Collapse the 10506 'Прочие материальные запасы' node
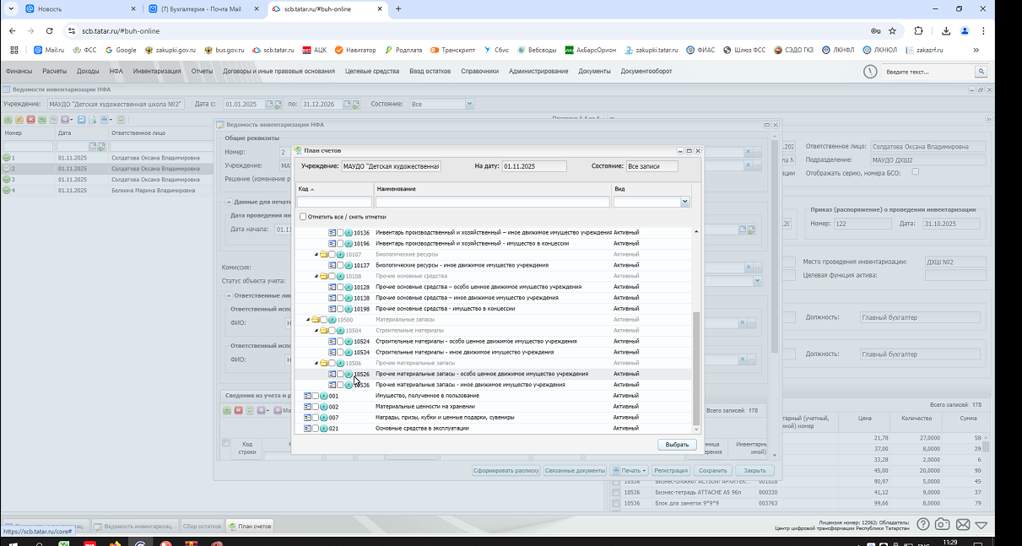The image size is (1022, 546). pyautogui.click(x=316, y=363)
